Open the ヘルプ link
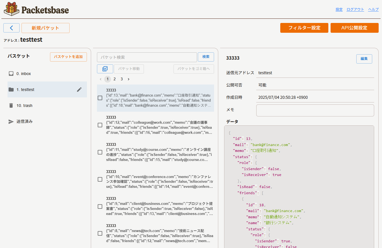Screen dimensions: 382x248 (x=373, y=9)
